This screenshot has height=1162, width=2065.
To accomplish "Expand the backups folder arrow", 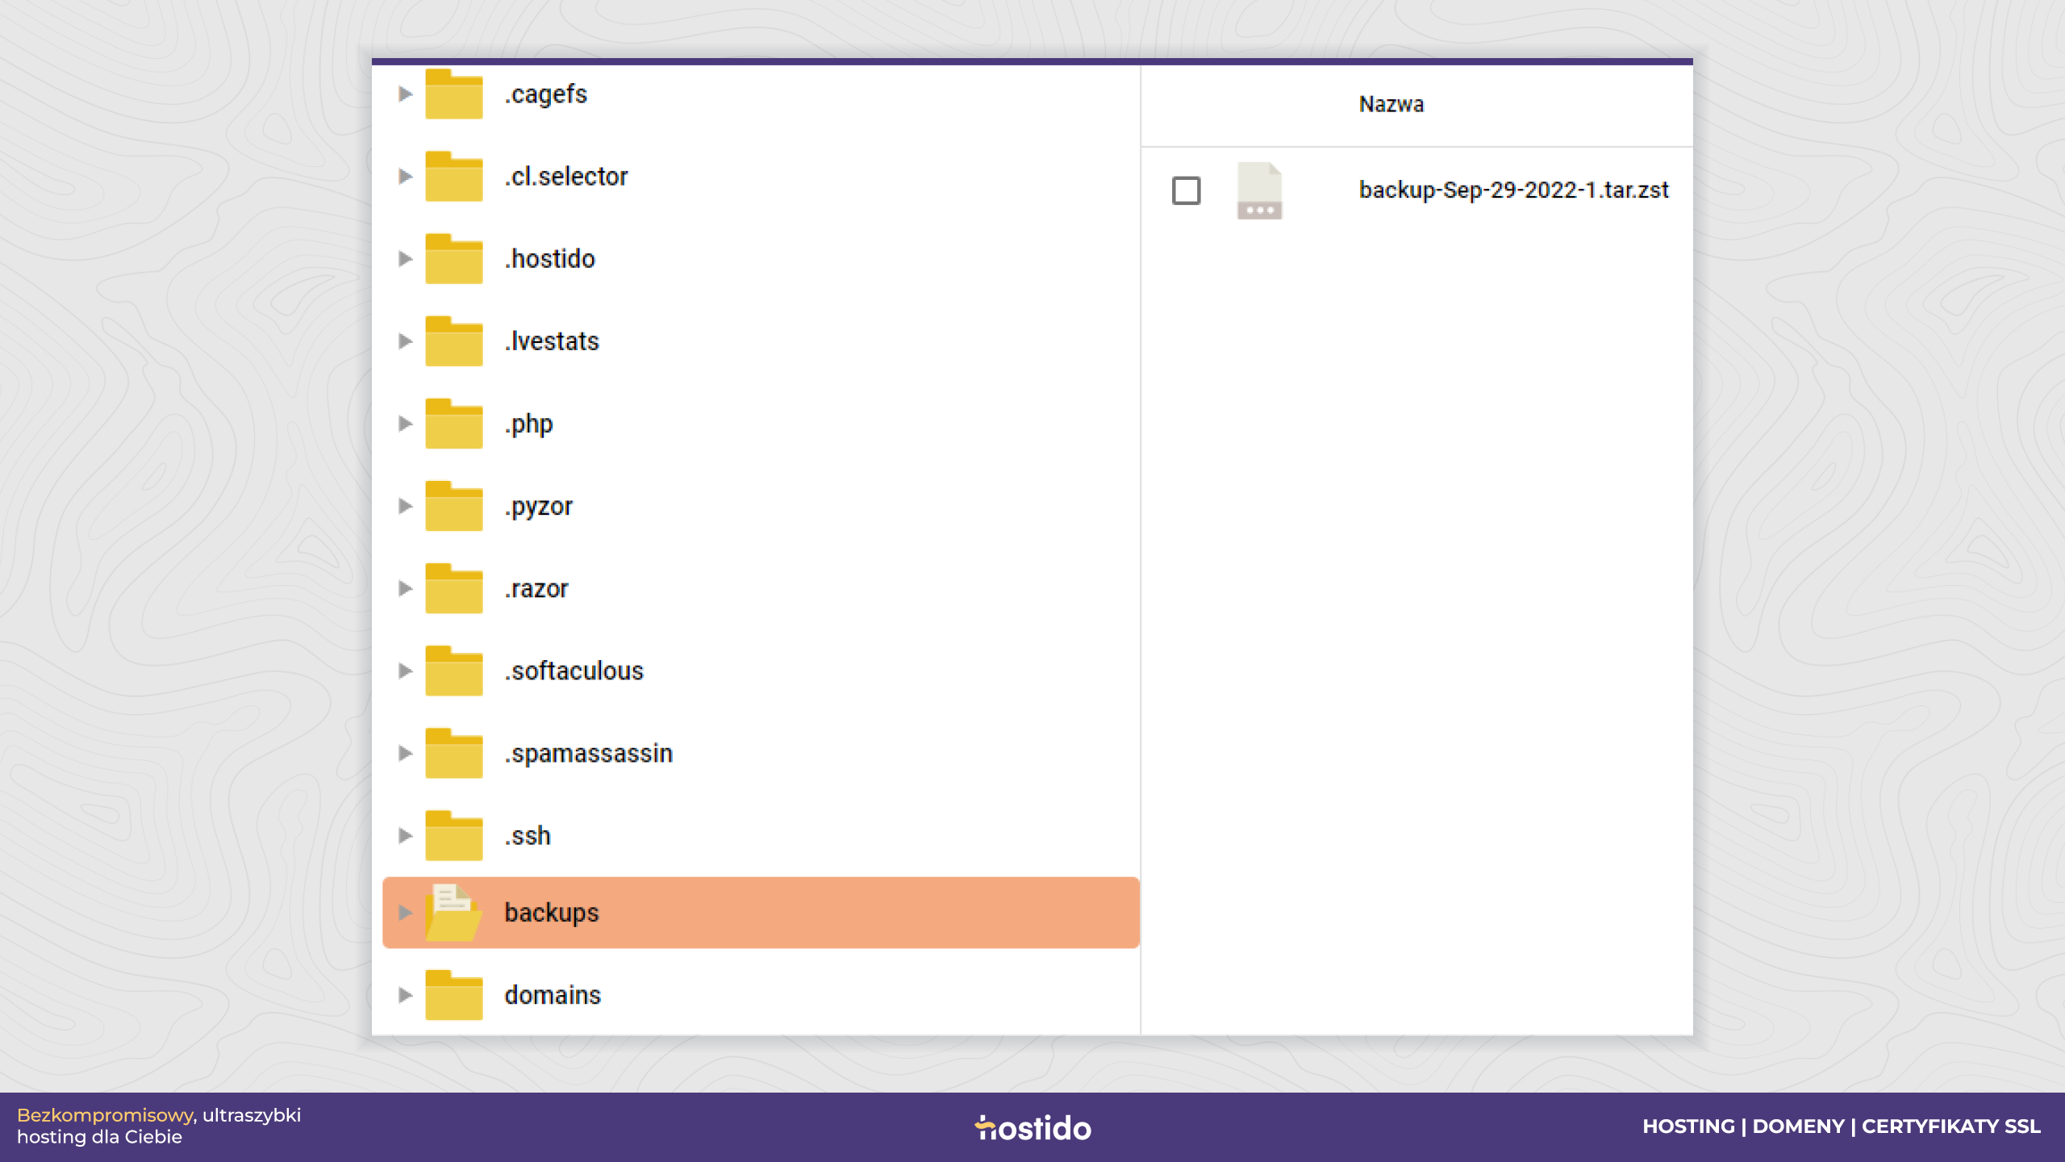I will pyautogui.click(x=405, y=913).
